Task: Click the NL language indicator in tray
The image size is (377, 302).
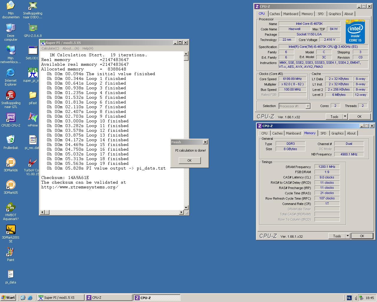Action: (349, 298)
